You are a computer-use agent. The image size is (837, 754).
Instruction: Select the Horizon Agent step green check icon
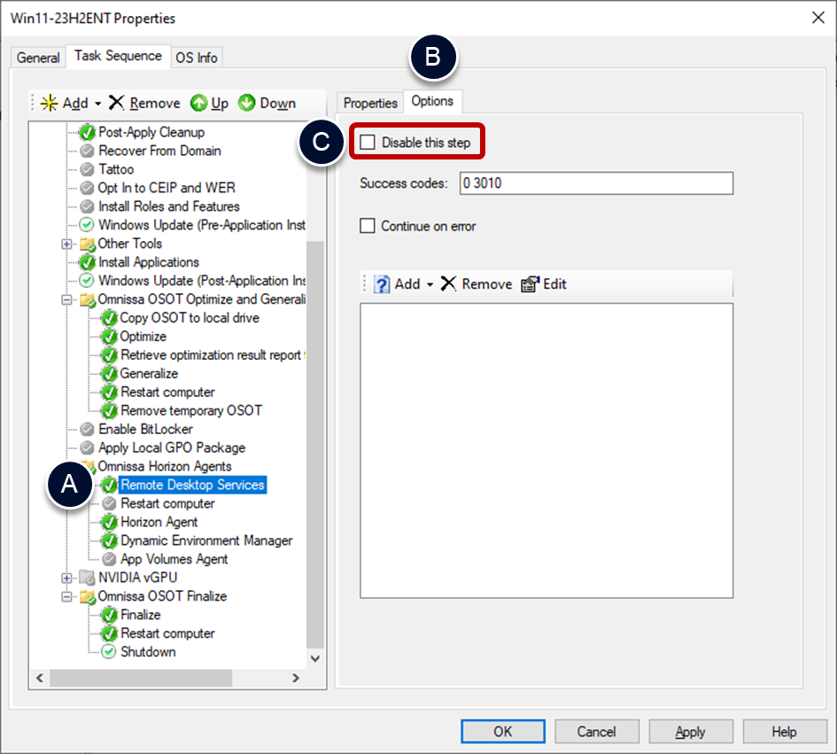tap(109, 522)
